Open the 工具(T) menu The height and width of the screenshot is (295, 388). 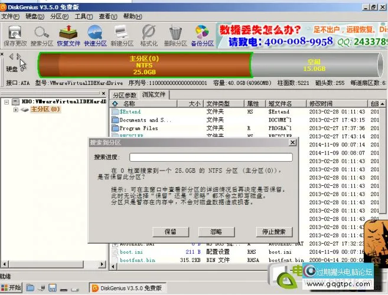click(84, 17)
